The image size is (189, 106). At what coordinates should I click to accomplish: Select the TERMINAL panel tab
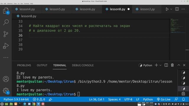(60, 65)
